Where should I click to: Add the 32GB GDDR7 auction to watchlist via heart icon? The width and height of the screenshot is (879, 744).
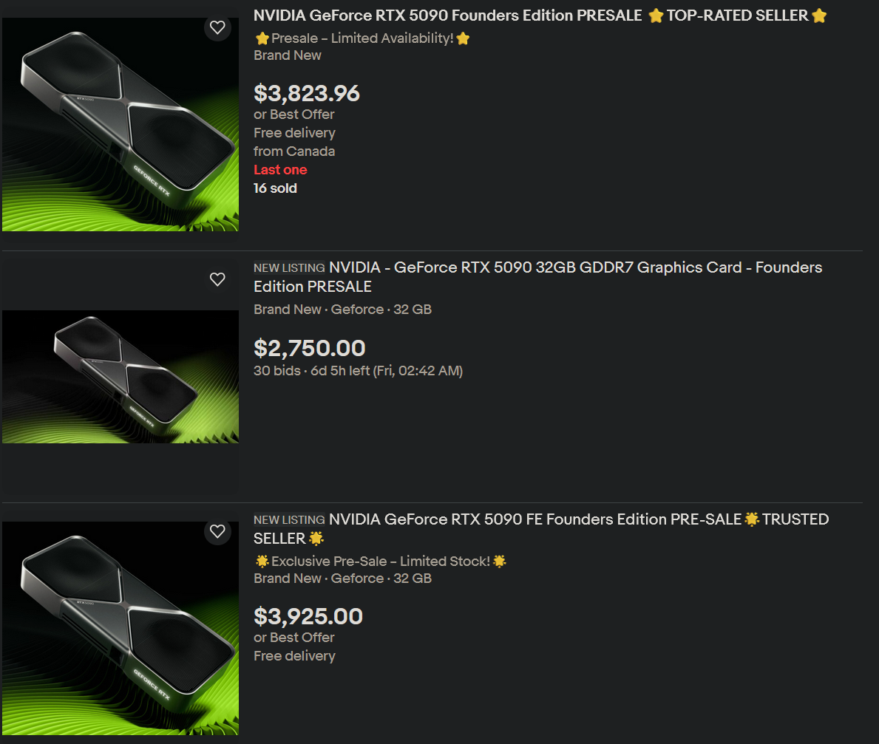tap(217, 279)
